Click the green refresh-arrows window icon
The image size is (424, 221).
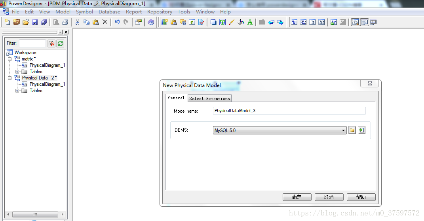click(192, 22)
